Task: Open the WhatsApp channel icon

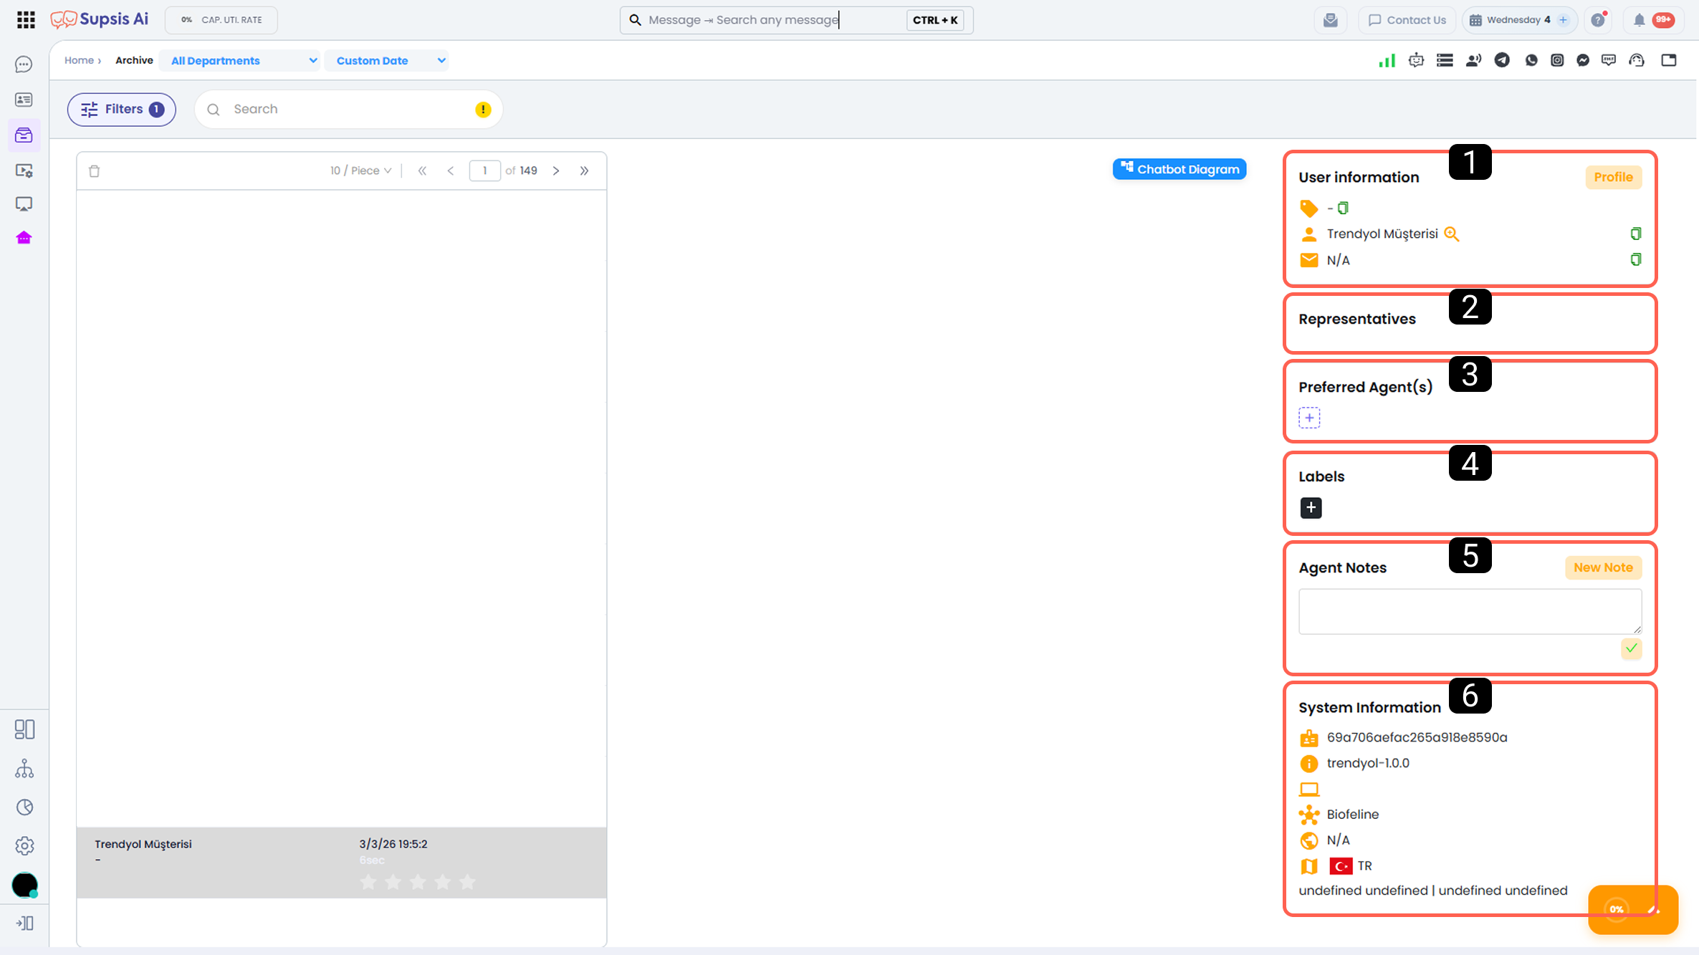Action: [1531, 60]
